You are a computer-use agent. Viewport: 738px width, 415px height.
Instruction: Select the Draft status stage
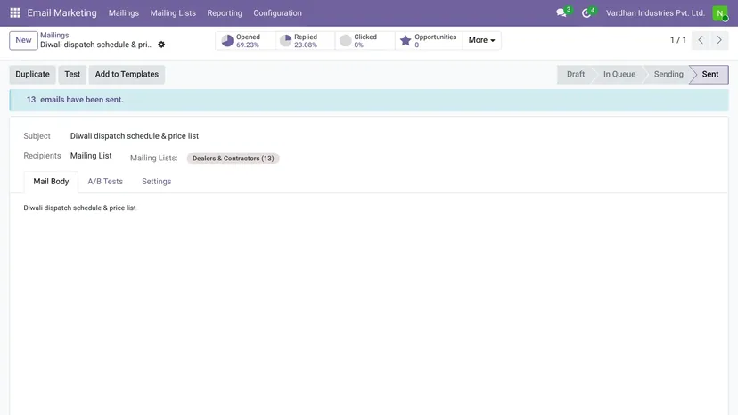point(576,74)
